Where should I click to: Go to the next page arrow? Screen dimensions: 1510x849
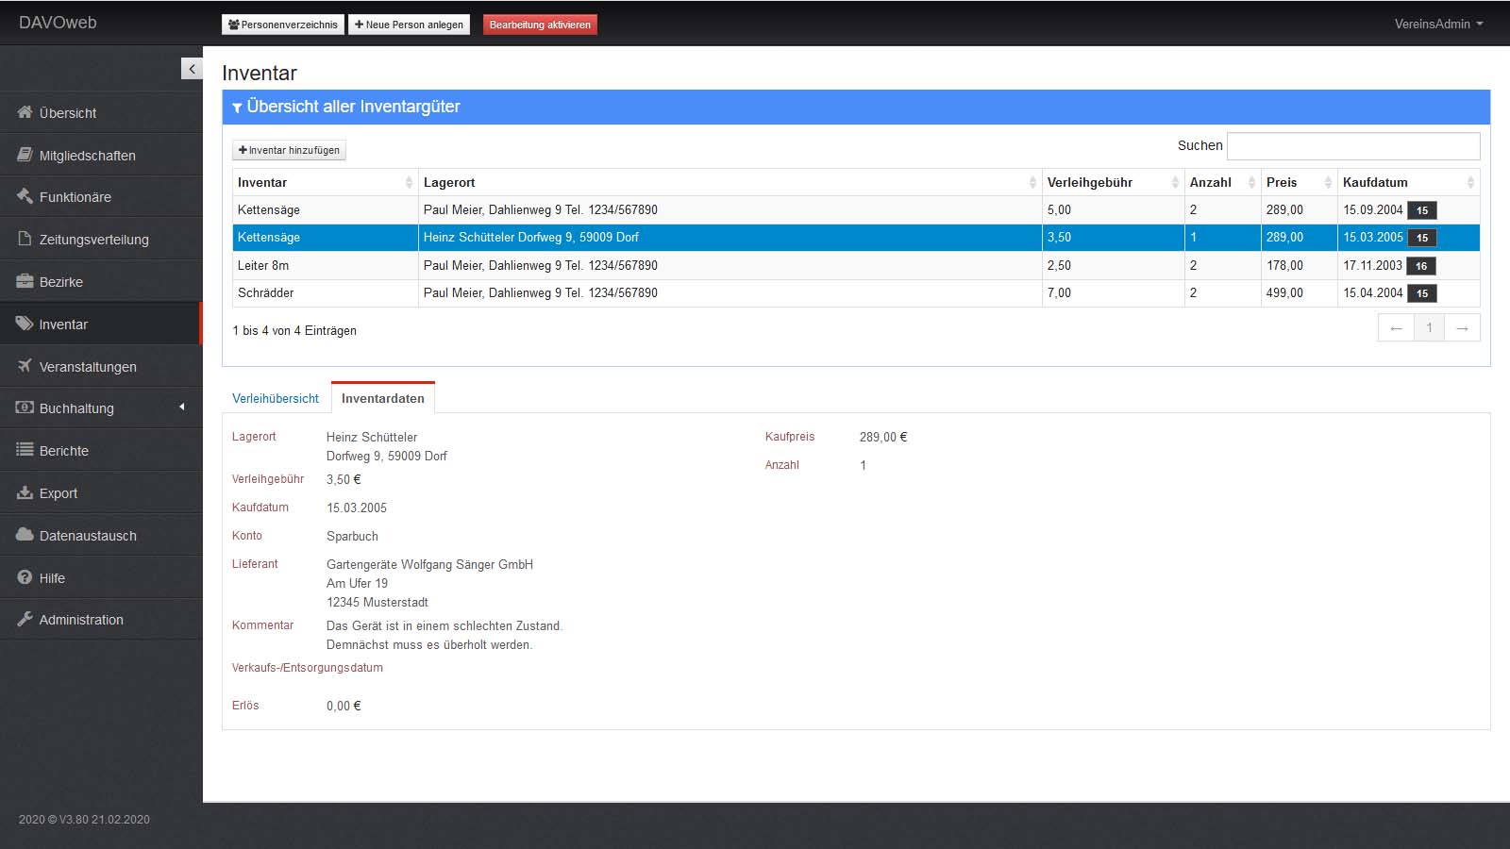(x=1462, y=327)
